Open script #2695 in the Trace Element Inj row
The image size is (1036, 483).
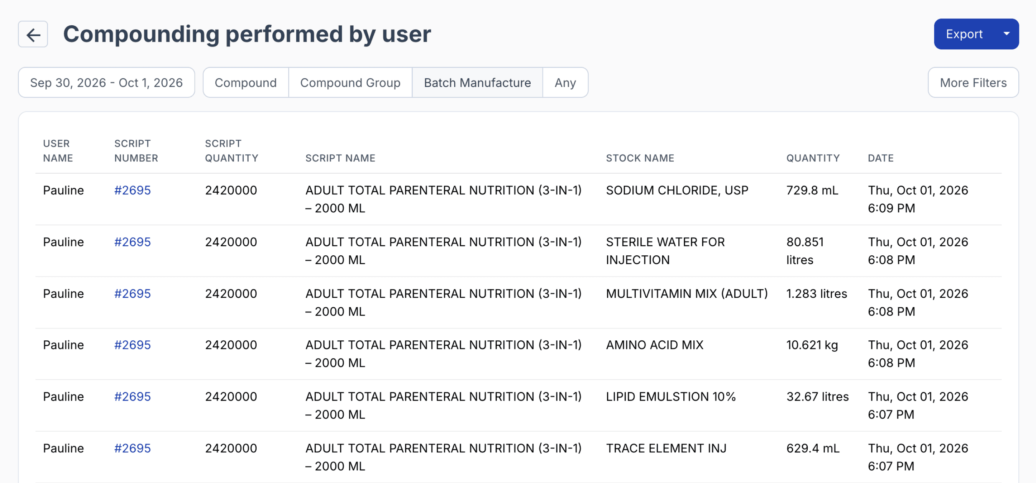click(x=132, y=448)
